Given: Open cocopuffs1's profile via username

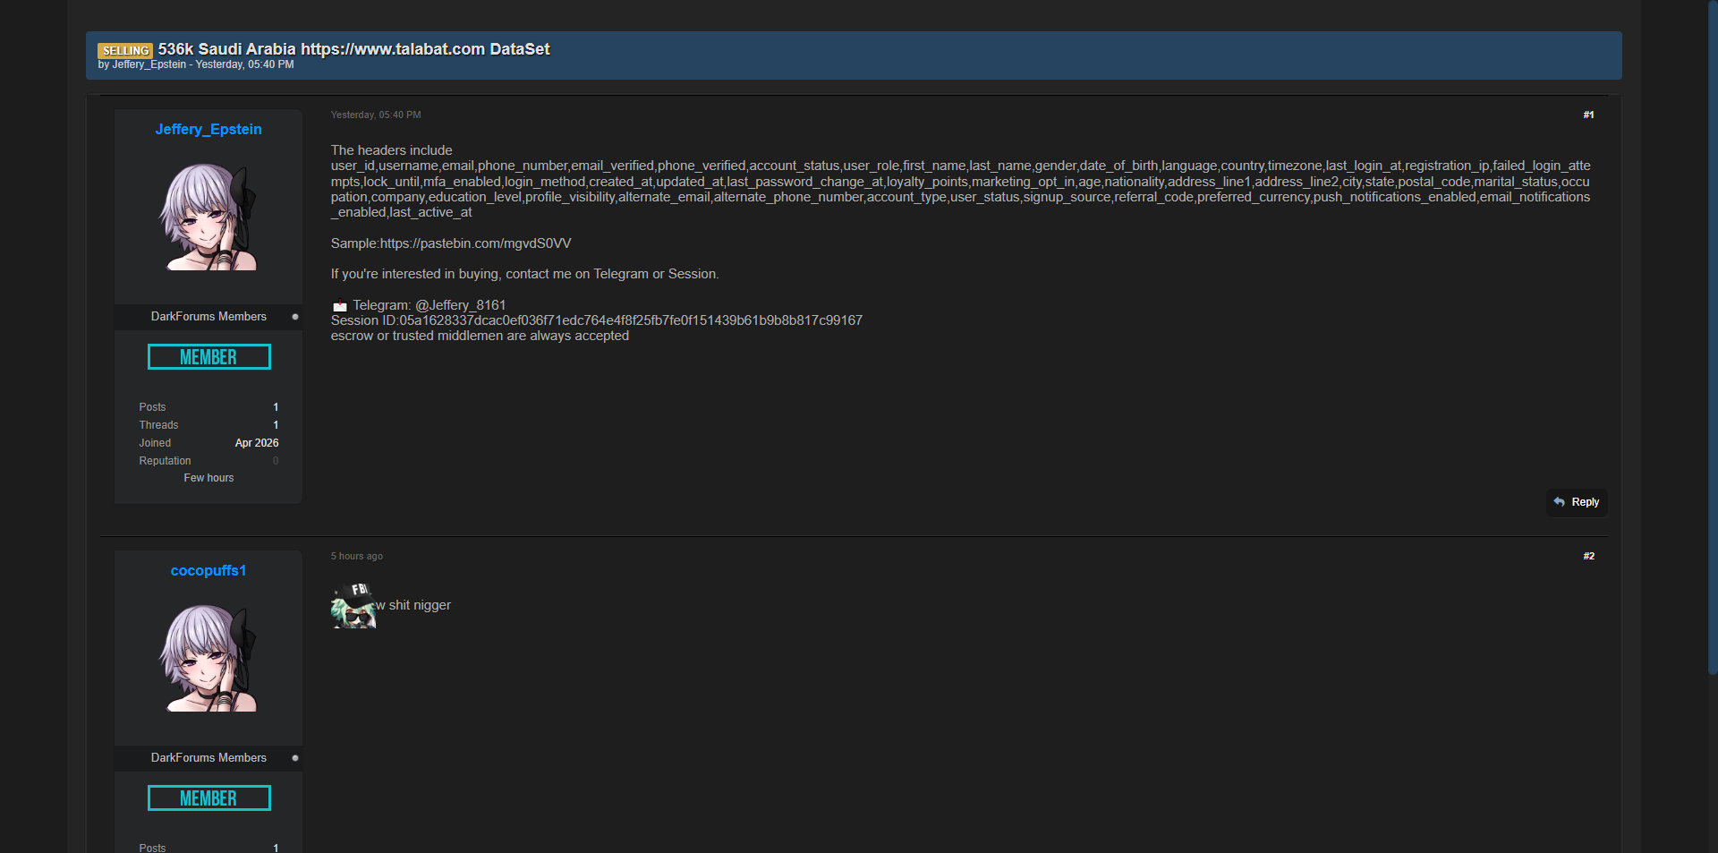Looking at the screenshot, I should click(x=208, y=571).
